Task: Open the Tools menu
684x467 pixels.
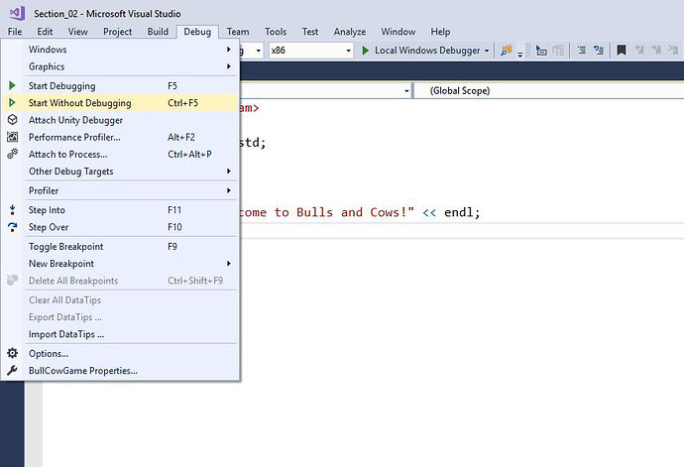Action: [276, 32]
